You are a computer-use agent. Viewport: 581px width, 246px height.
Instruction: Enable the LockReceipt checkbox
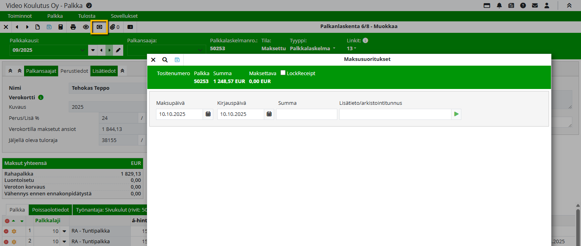click(x=283, y=73)
